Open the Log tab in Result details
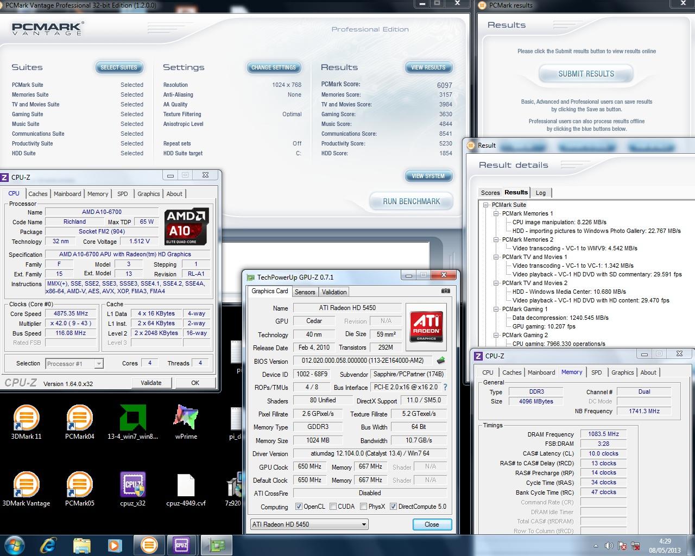This screenshot has width=695, height=556. 541,193
